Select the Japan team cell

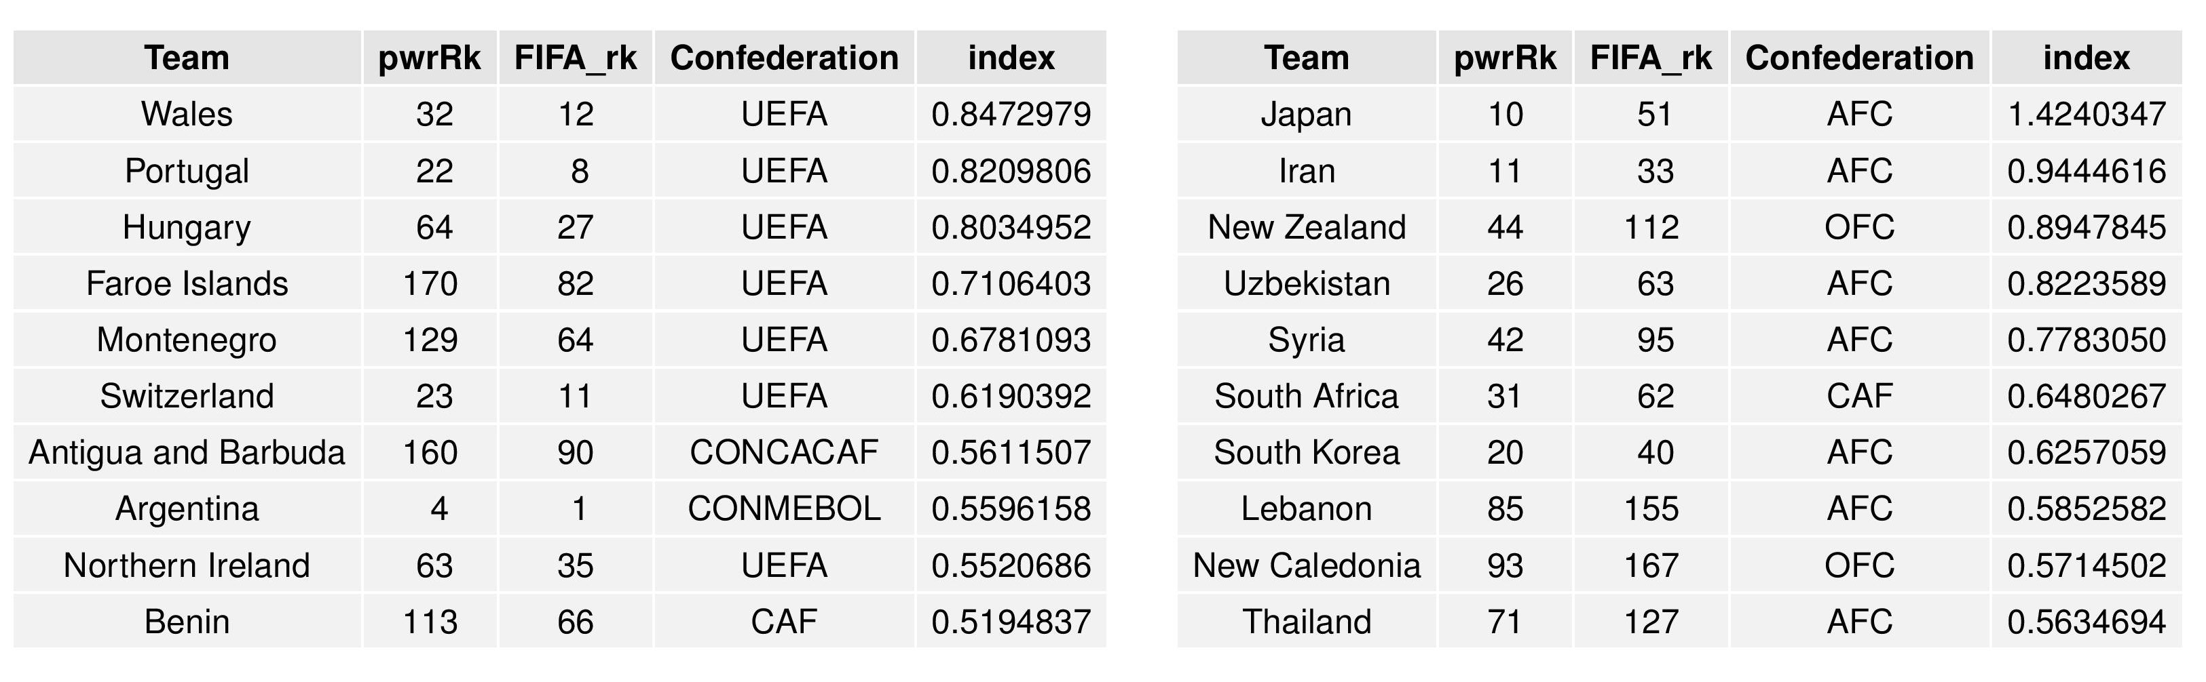coord(1306,114)
